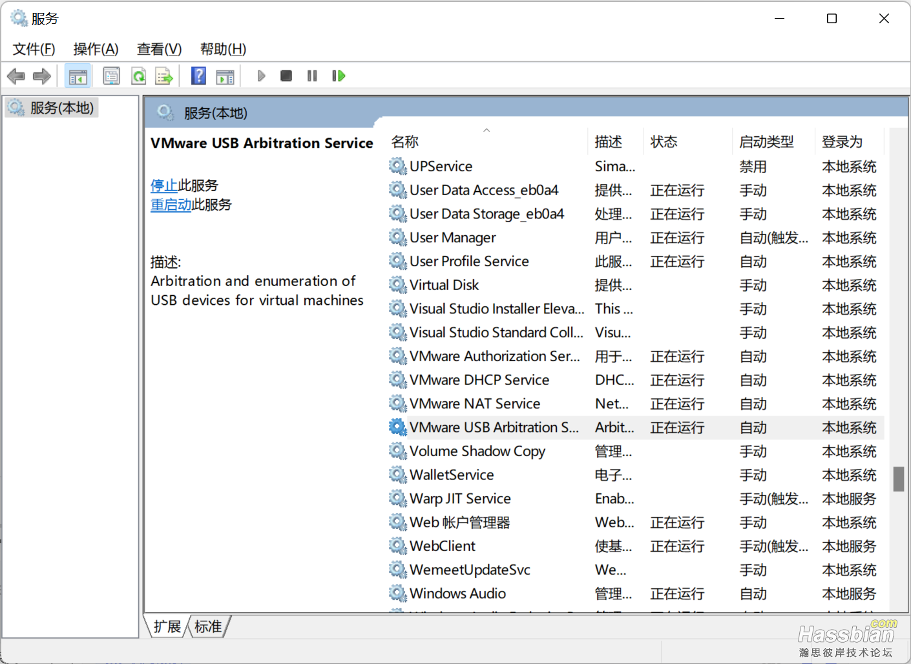This screenshot has height=664, width=911.
Task: Click the gear icon beside UPService
Action: coord(397,166)
